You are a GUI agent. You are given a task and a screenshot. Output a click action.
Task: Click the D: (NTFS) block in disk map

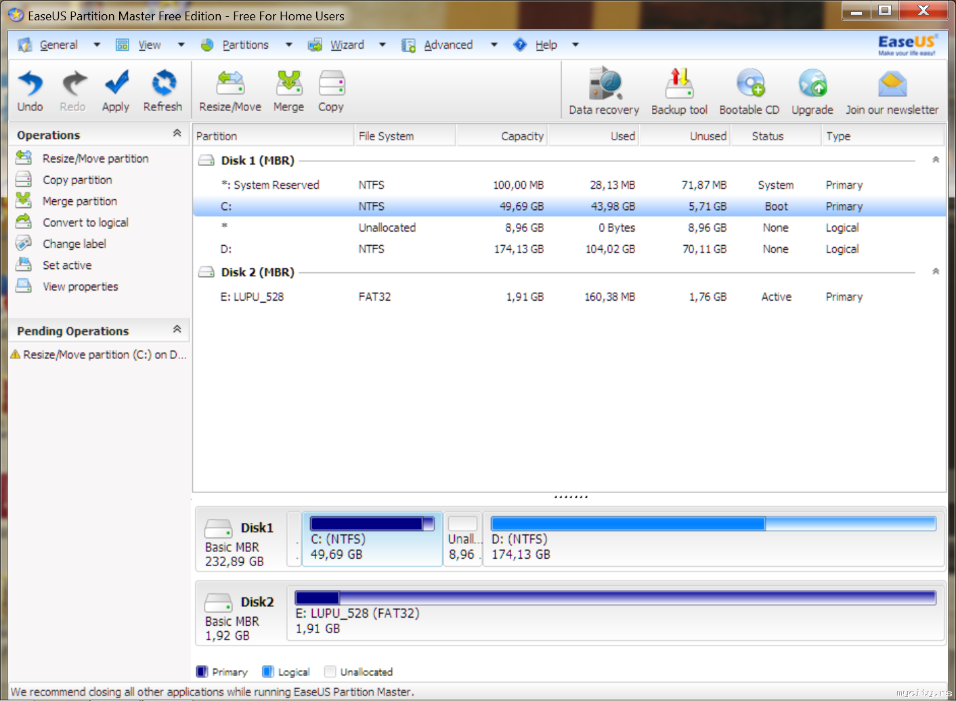pyautogui.click(x=714, y=539)
